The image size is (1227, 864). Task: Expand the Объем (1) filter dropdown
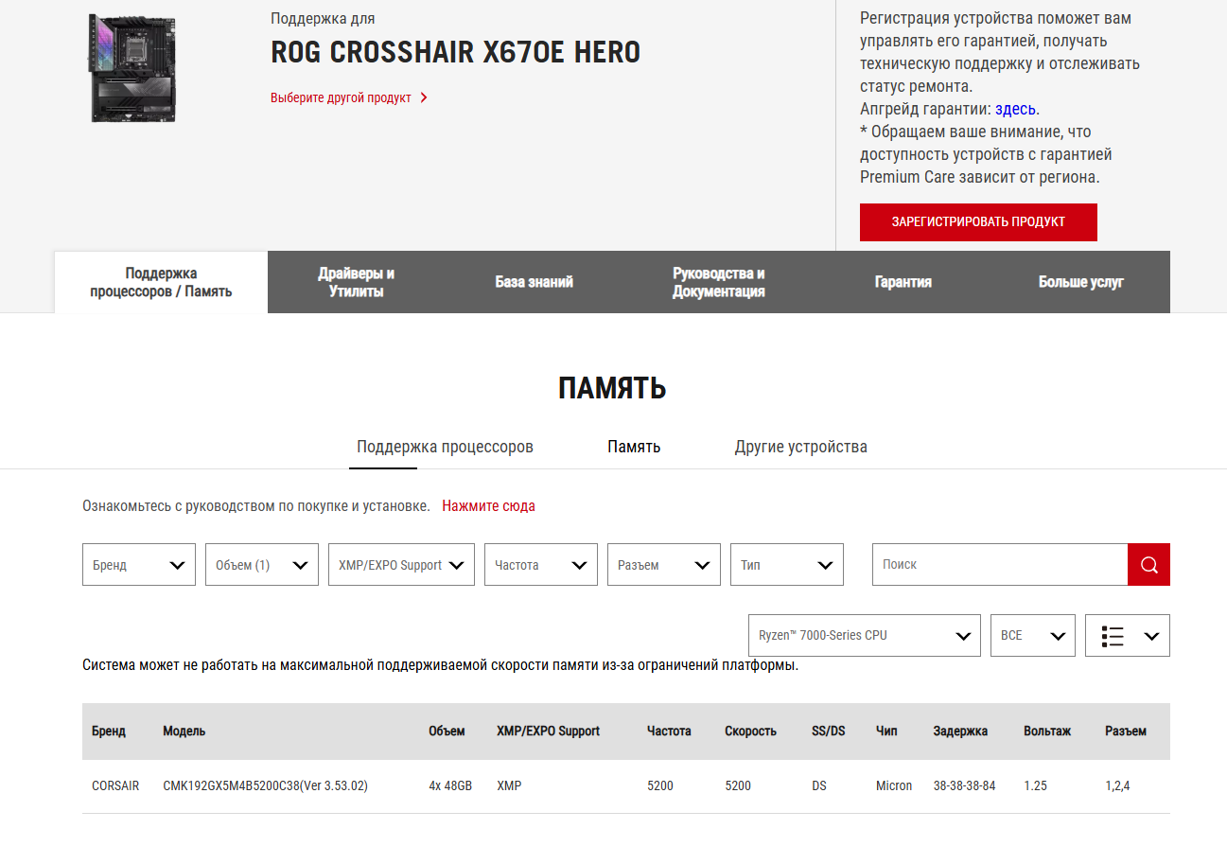(x=262, y=565)
